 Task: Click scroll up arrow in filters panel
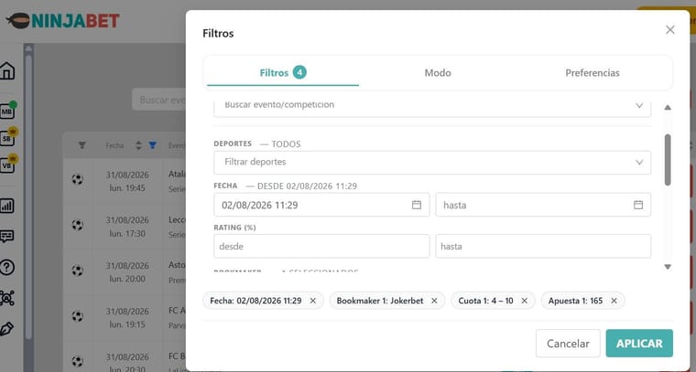(667, 107)
